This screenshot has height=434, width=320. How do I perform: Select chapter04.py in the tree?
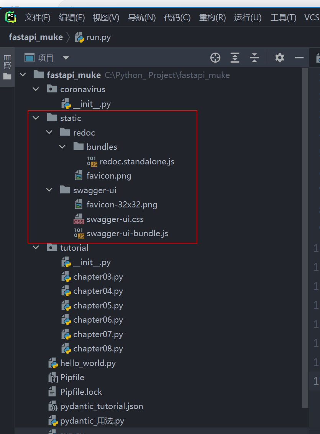pyautogui.click(x=98, y=291)
